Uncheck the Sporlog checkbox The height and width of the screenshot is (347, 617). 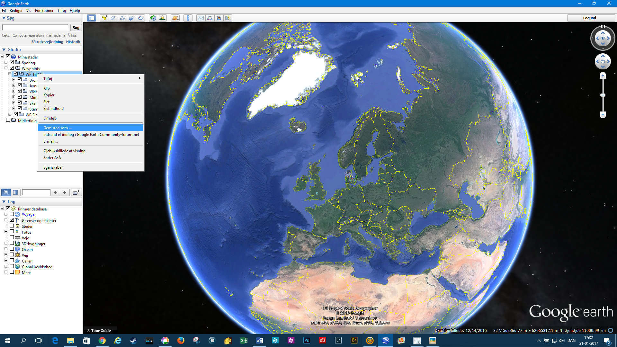(x=12, y=62)
